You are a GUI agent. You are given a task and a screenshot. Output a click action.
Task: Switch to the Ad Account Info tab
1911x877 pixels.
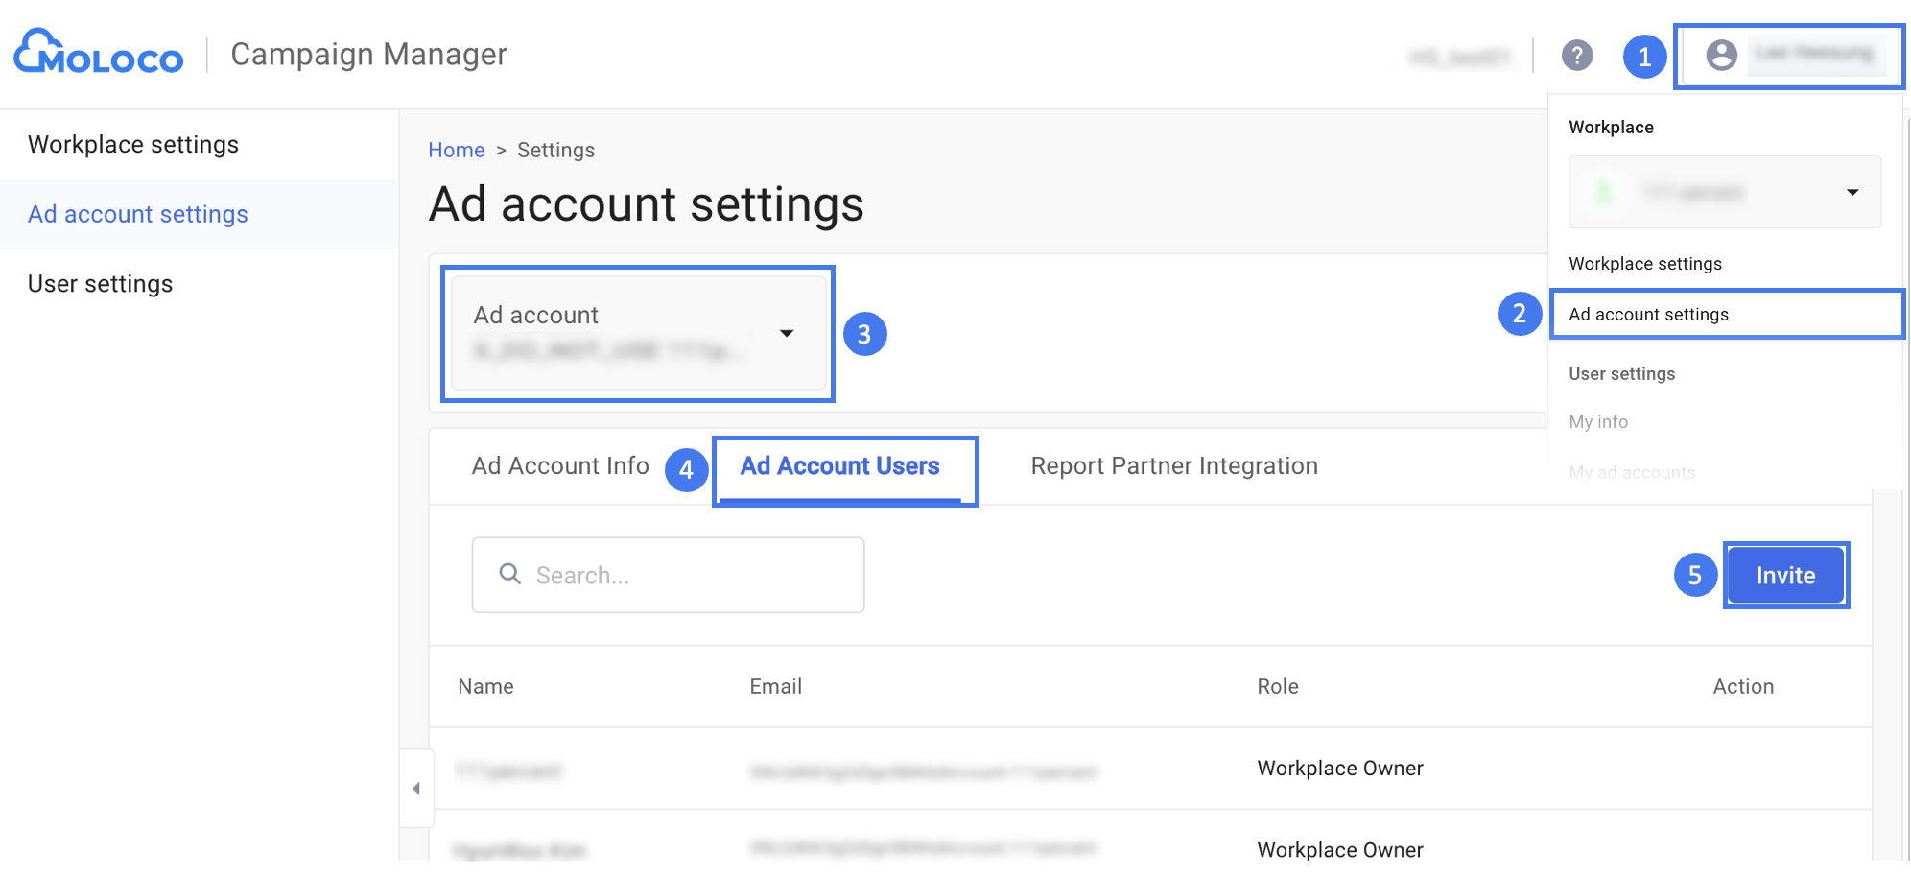point(560,466)
